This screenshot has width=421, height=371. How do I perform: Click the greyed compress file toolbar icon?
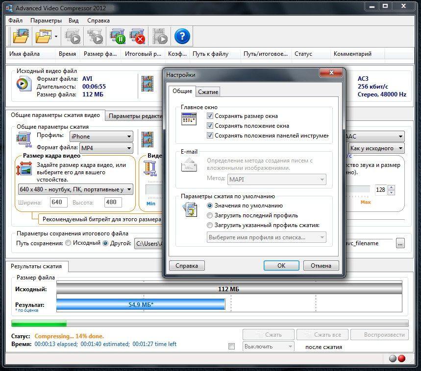point(73,37)
